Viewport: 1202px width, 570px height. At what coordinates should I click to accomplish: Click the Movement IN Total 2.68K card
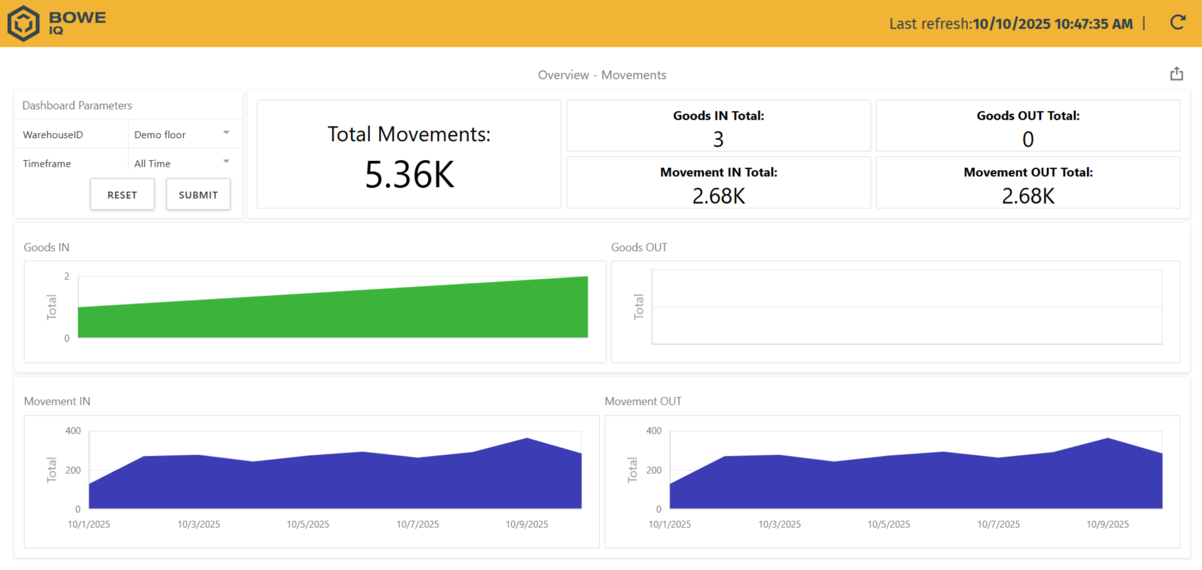point(718,183)
